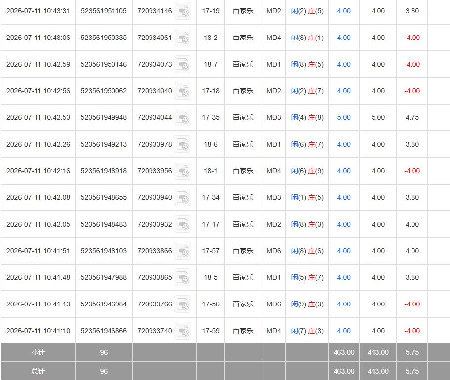Open video replay icon for round 720934146
This screenshot has width=450, height=380.
pyautogui.click(x=183, y=11)
